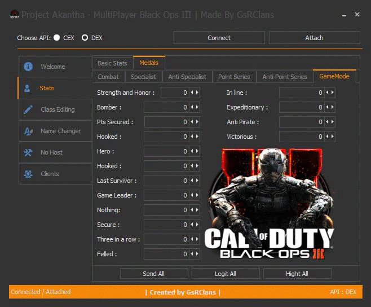Image resolution: width=371 pixels, height=307 pixels.
Task: Open the Anti-Point Series sub-tab
Action: (285, 77)
